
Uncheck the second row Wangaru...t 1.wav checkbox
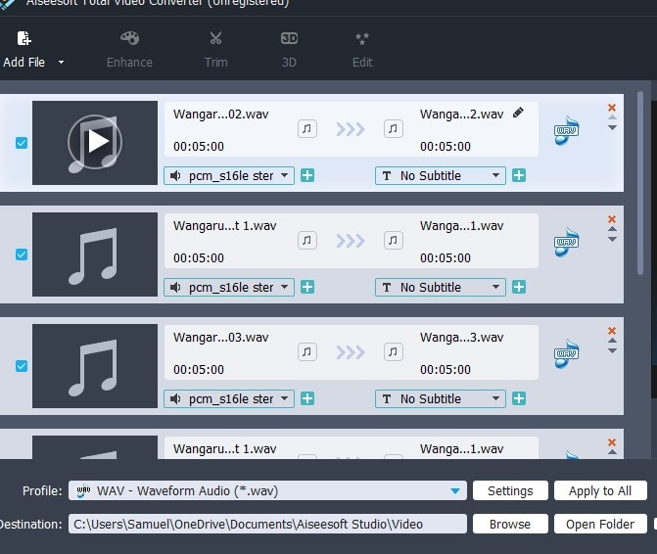coord(22,254)
